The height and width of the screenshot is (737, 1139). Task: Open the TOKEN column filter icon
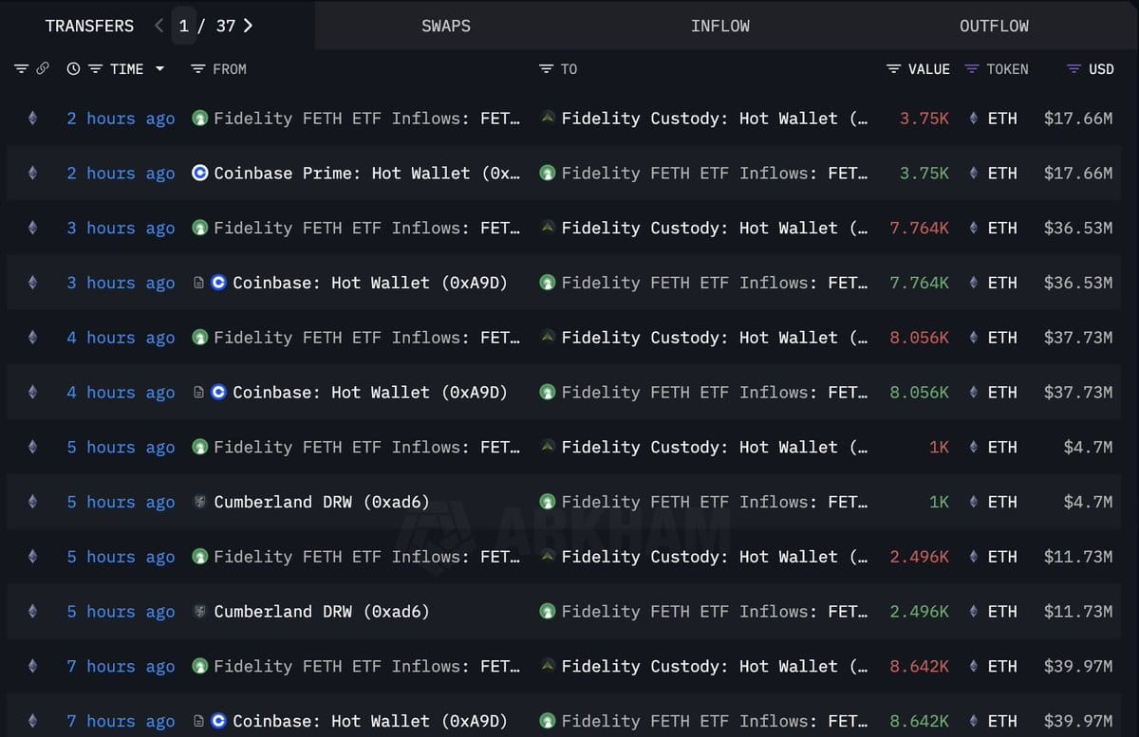pos(971,69)
